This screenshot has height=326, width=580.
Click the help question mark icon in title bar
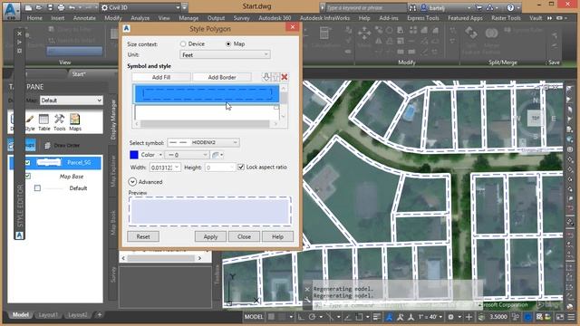click(510, 7)
